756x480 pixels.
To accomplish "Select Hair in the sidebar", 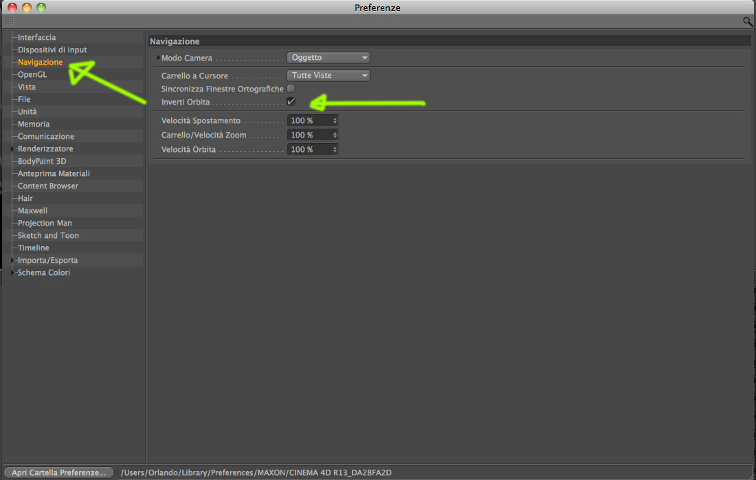I will tap(25, 198).
